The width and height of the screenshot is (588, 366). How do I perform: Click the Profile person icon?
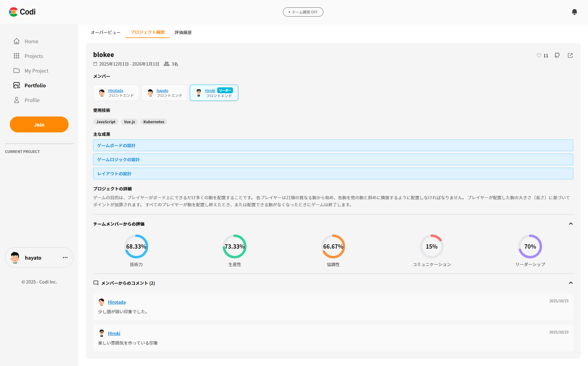(x=17, y=100)
